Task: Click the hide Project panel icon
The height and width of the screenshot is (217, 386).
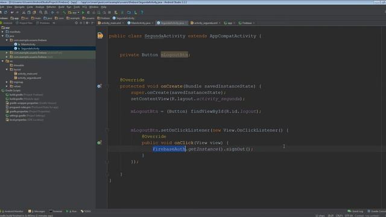Action: pos(92,23)
